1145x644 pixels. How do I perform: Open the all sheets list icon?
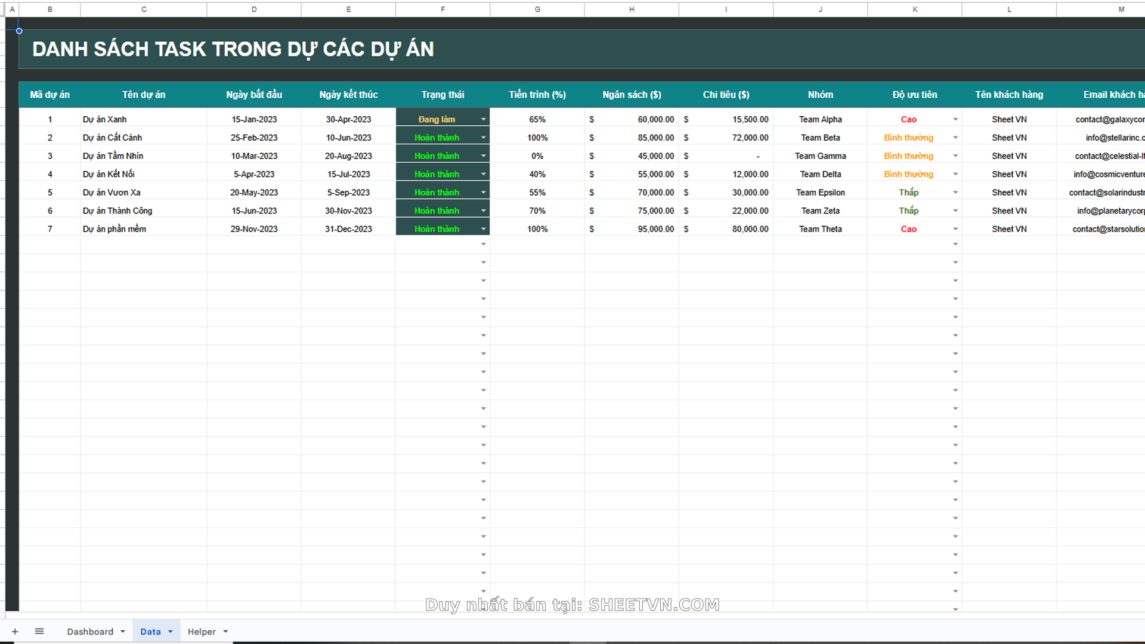[39, 631]
